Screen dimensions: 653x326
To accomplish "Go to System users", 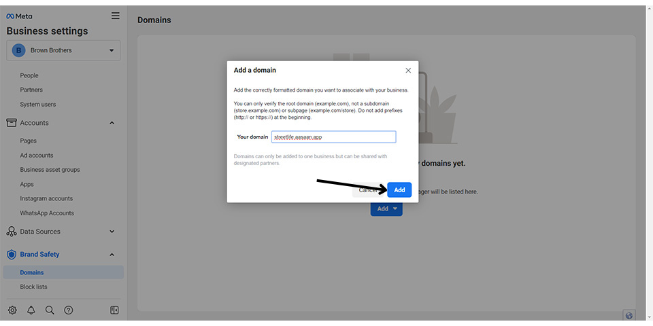I will (x=38, y=105).
